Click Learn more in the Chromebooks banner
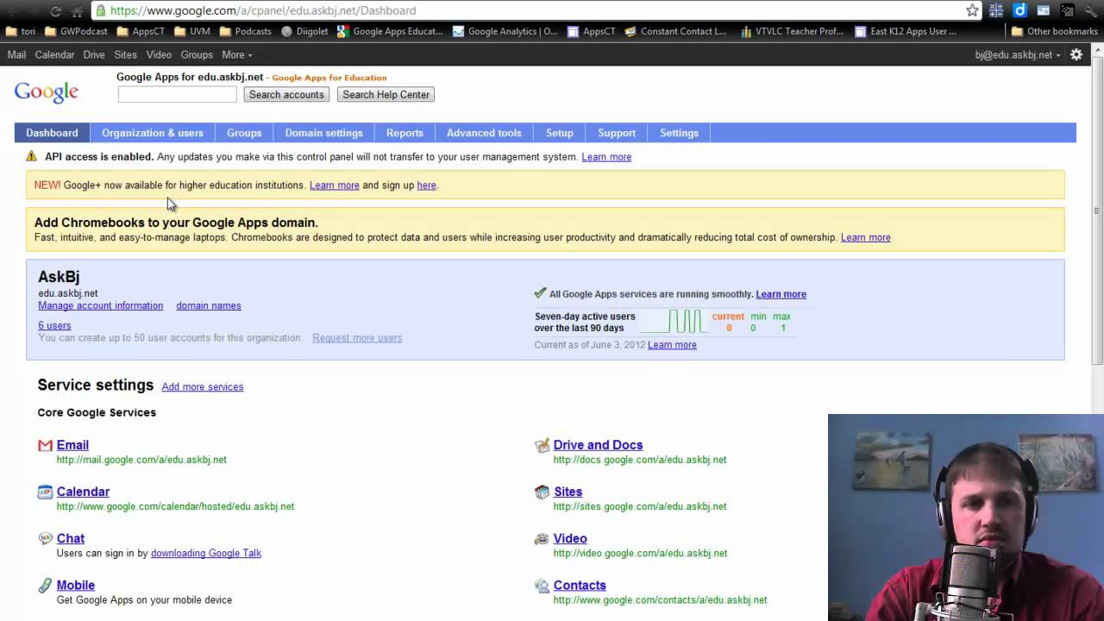This screenshot has width=1104, height=621. tap(866, 237)
